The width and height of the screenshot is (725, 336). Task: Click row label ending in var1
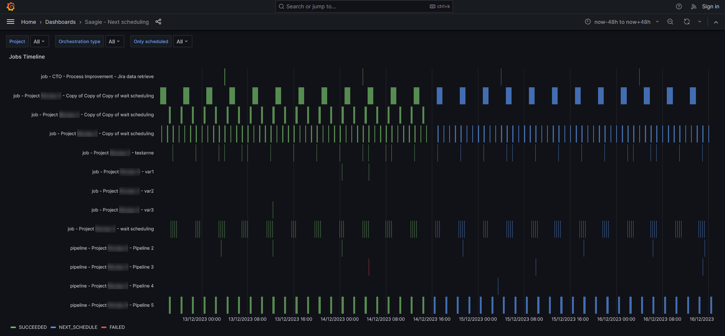point(123,172)
